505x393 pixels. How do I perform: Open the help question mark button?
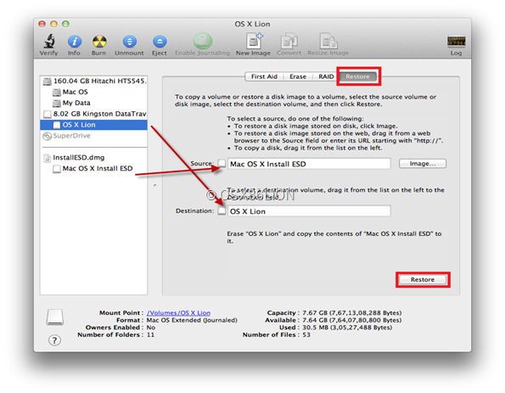[54, 340]
